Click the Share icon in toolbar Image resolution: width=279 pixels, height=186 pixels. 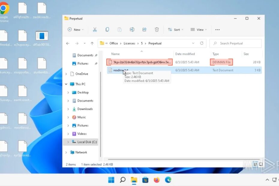(144, 29)
